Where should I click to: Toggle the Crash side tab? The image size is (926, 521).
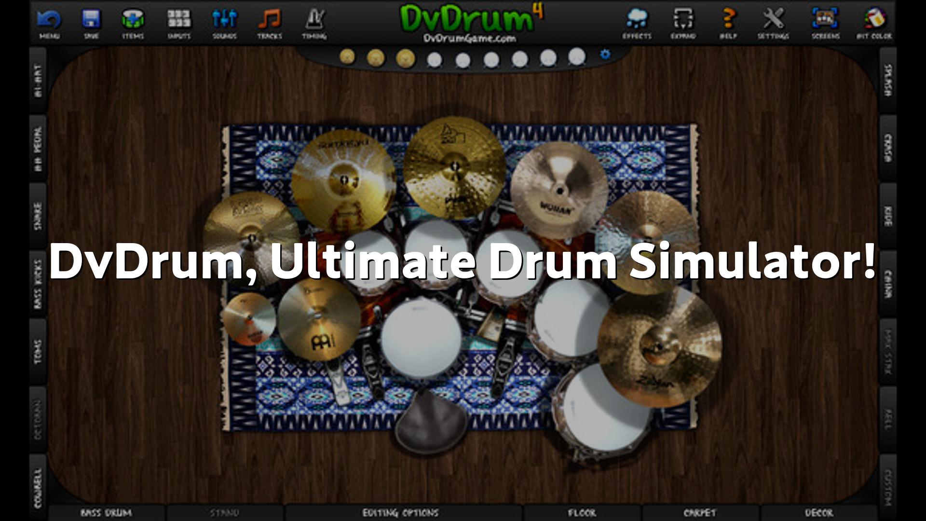click(887, 148)
